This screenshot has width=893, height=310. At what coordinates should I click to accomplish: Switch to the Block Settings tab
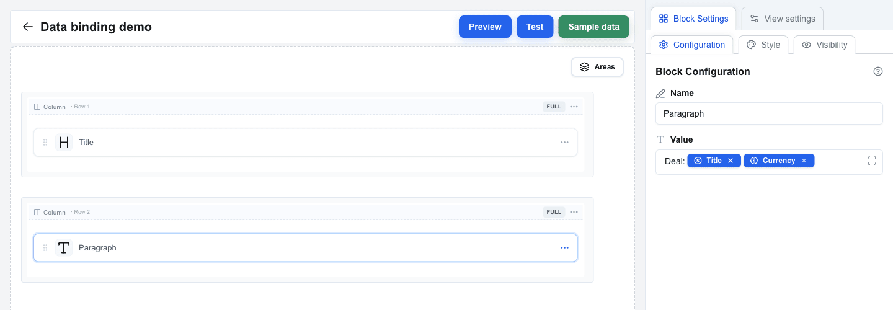click(693, 19)
